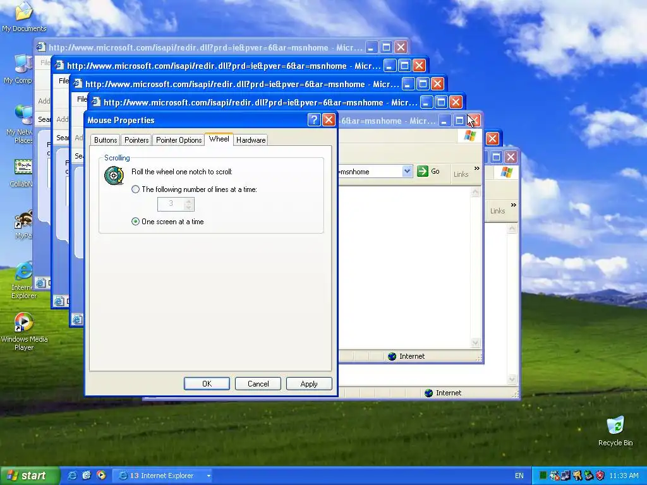The height and width of the screenshot is (485, 647).
Task: Click the EN language indicator
Action: coord(519,476)
